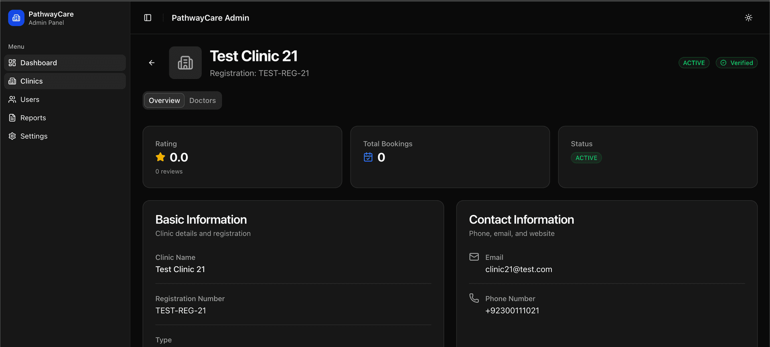Click the Registration: TEST-REG-21 subtitle

(259, 73)
